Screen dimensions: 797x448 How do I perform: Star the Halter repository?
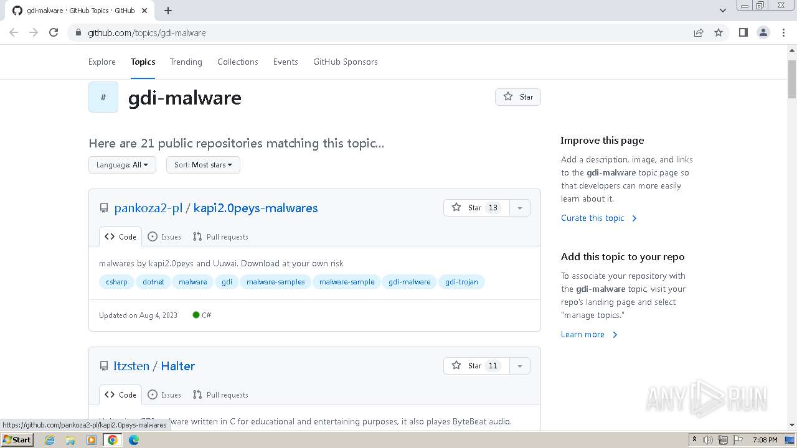coord(476,366)
